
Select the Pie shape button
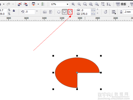click(65, 12)
